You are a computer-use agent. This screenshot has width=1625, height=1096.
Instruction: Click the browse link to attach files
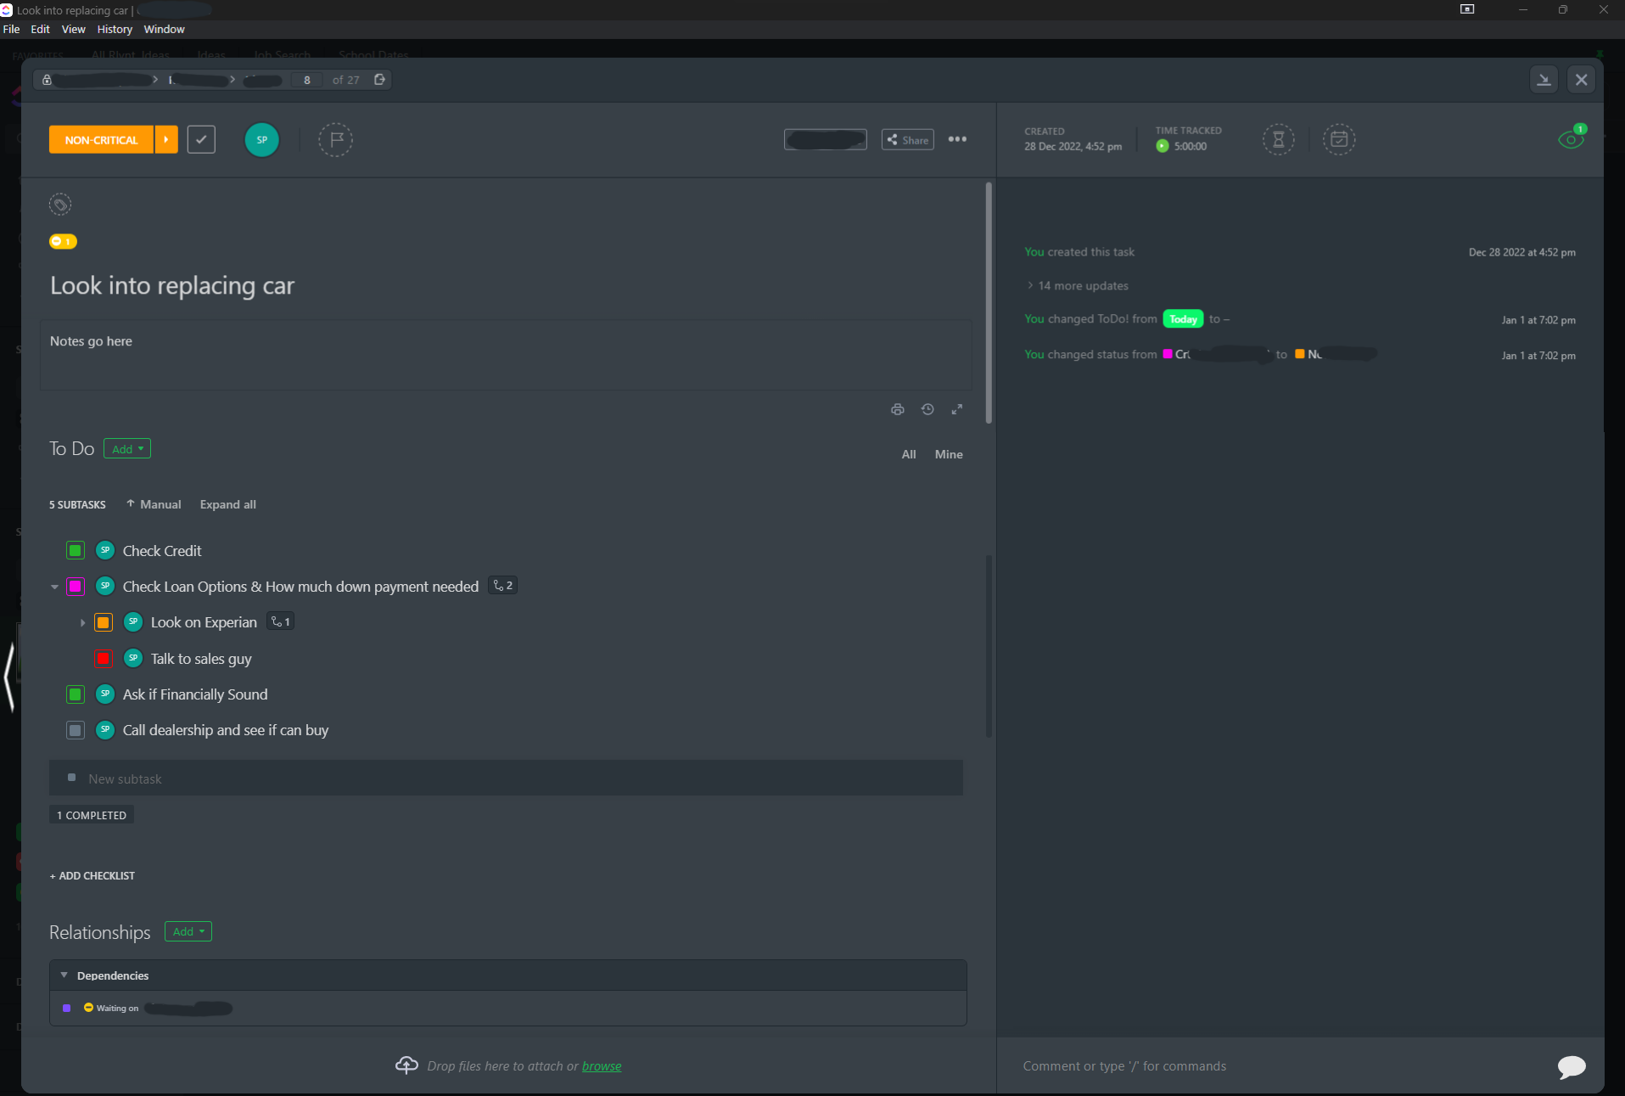pyautogui.click(x=601, y=1066)
